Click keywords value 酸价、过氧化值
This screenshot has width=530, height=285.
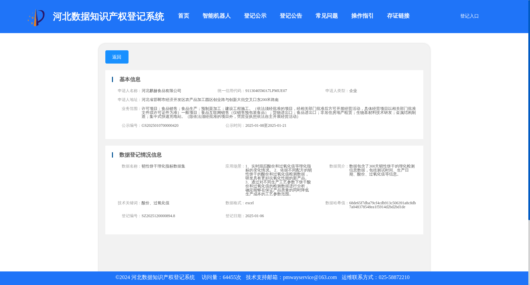[x=155, y=203]
